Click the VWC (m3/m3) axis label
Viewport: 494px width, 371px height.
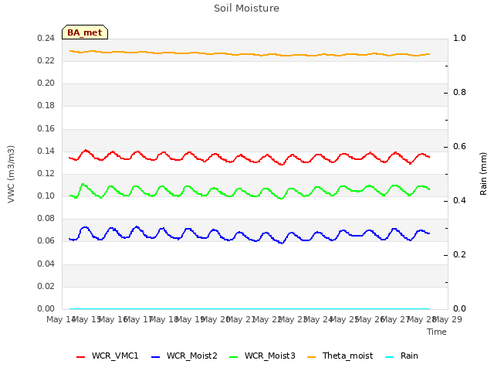pyautogui.click(x=11, y=174)
